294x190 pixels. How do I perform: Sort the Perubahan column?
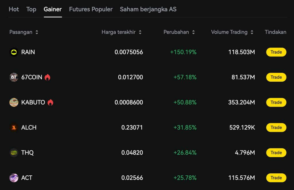193,32
